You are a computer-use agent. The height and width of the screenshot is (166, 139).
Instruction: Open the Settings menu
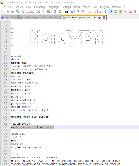[66, 7]
